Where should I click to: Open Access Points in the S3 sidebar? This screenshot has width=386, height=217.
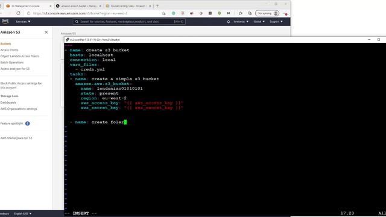pyautogui.click(x=9, y=50)
